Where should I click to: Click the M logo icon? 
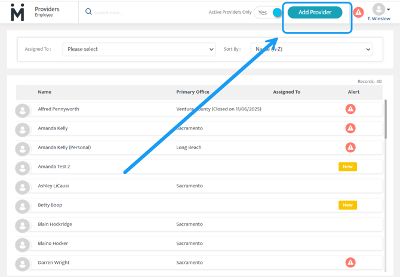[17, 12]
